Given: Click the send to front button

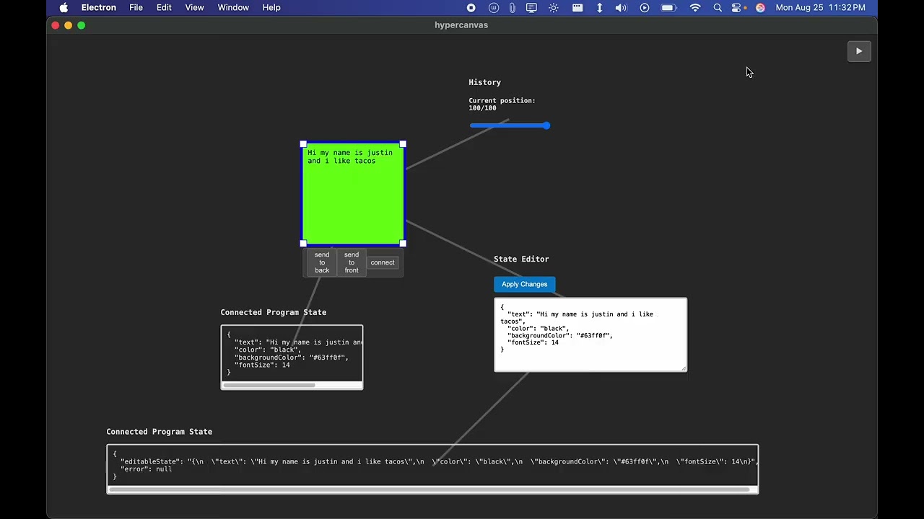Looking at the screenshot, I should 352,262.
